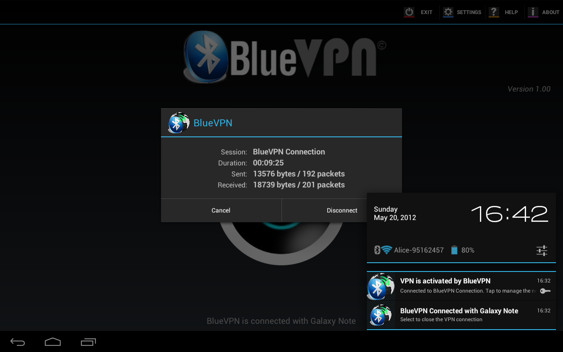Tap the Wi-Fi signal icon

click(x=387, y=250)
